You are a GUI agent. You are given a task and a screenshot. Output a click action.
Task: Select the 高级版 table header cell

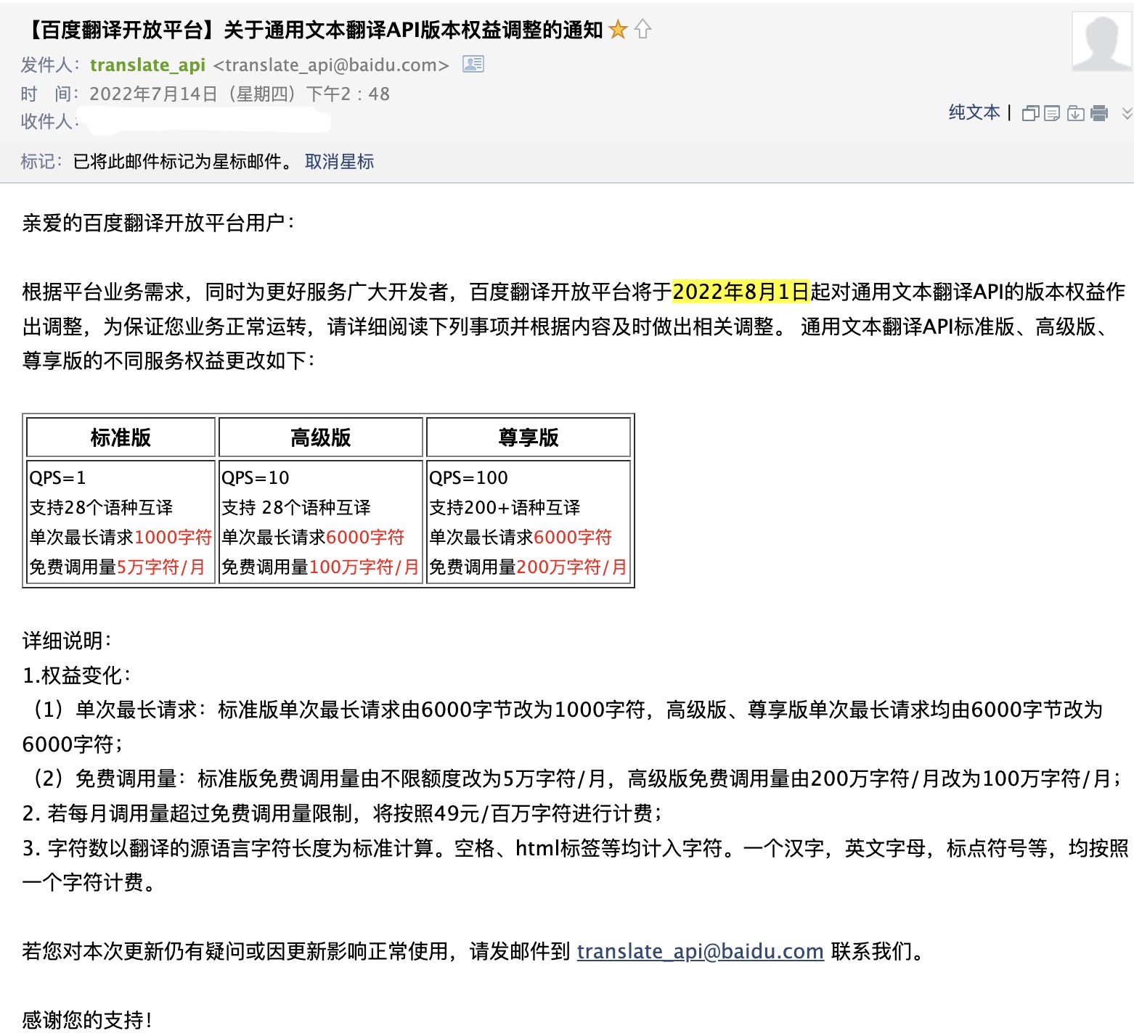click(x=320, y=437)
